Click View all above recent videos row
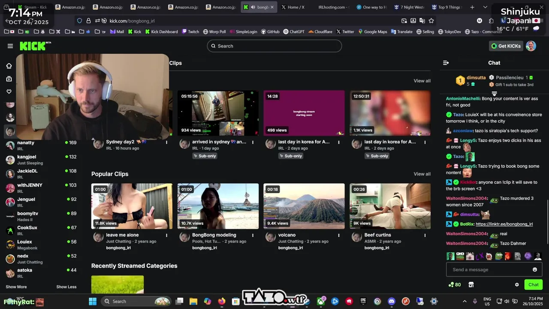The width and height of the screenshot is (549, 309). tap(422, 81)
